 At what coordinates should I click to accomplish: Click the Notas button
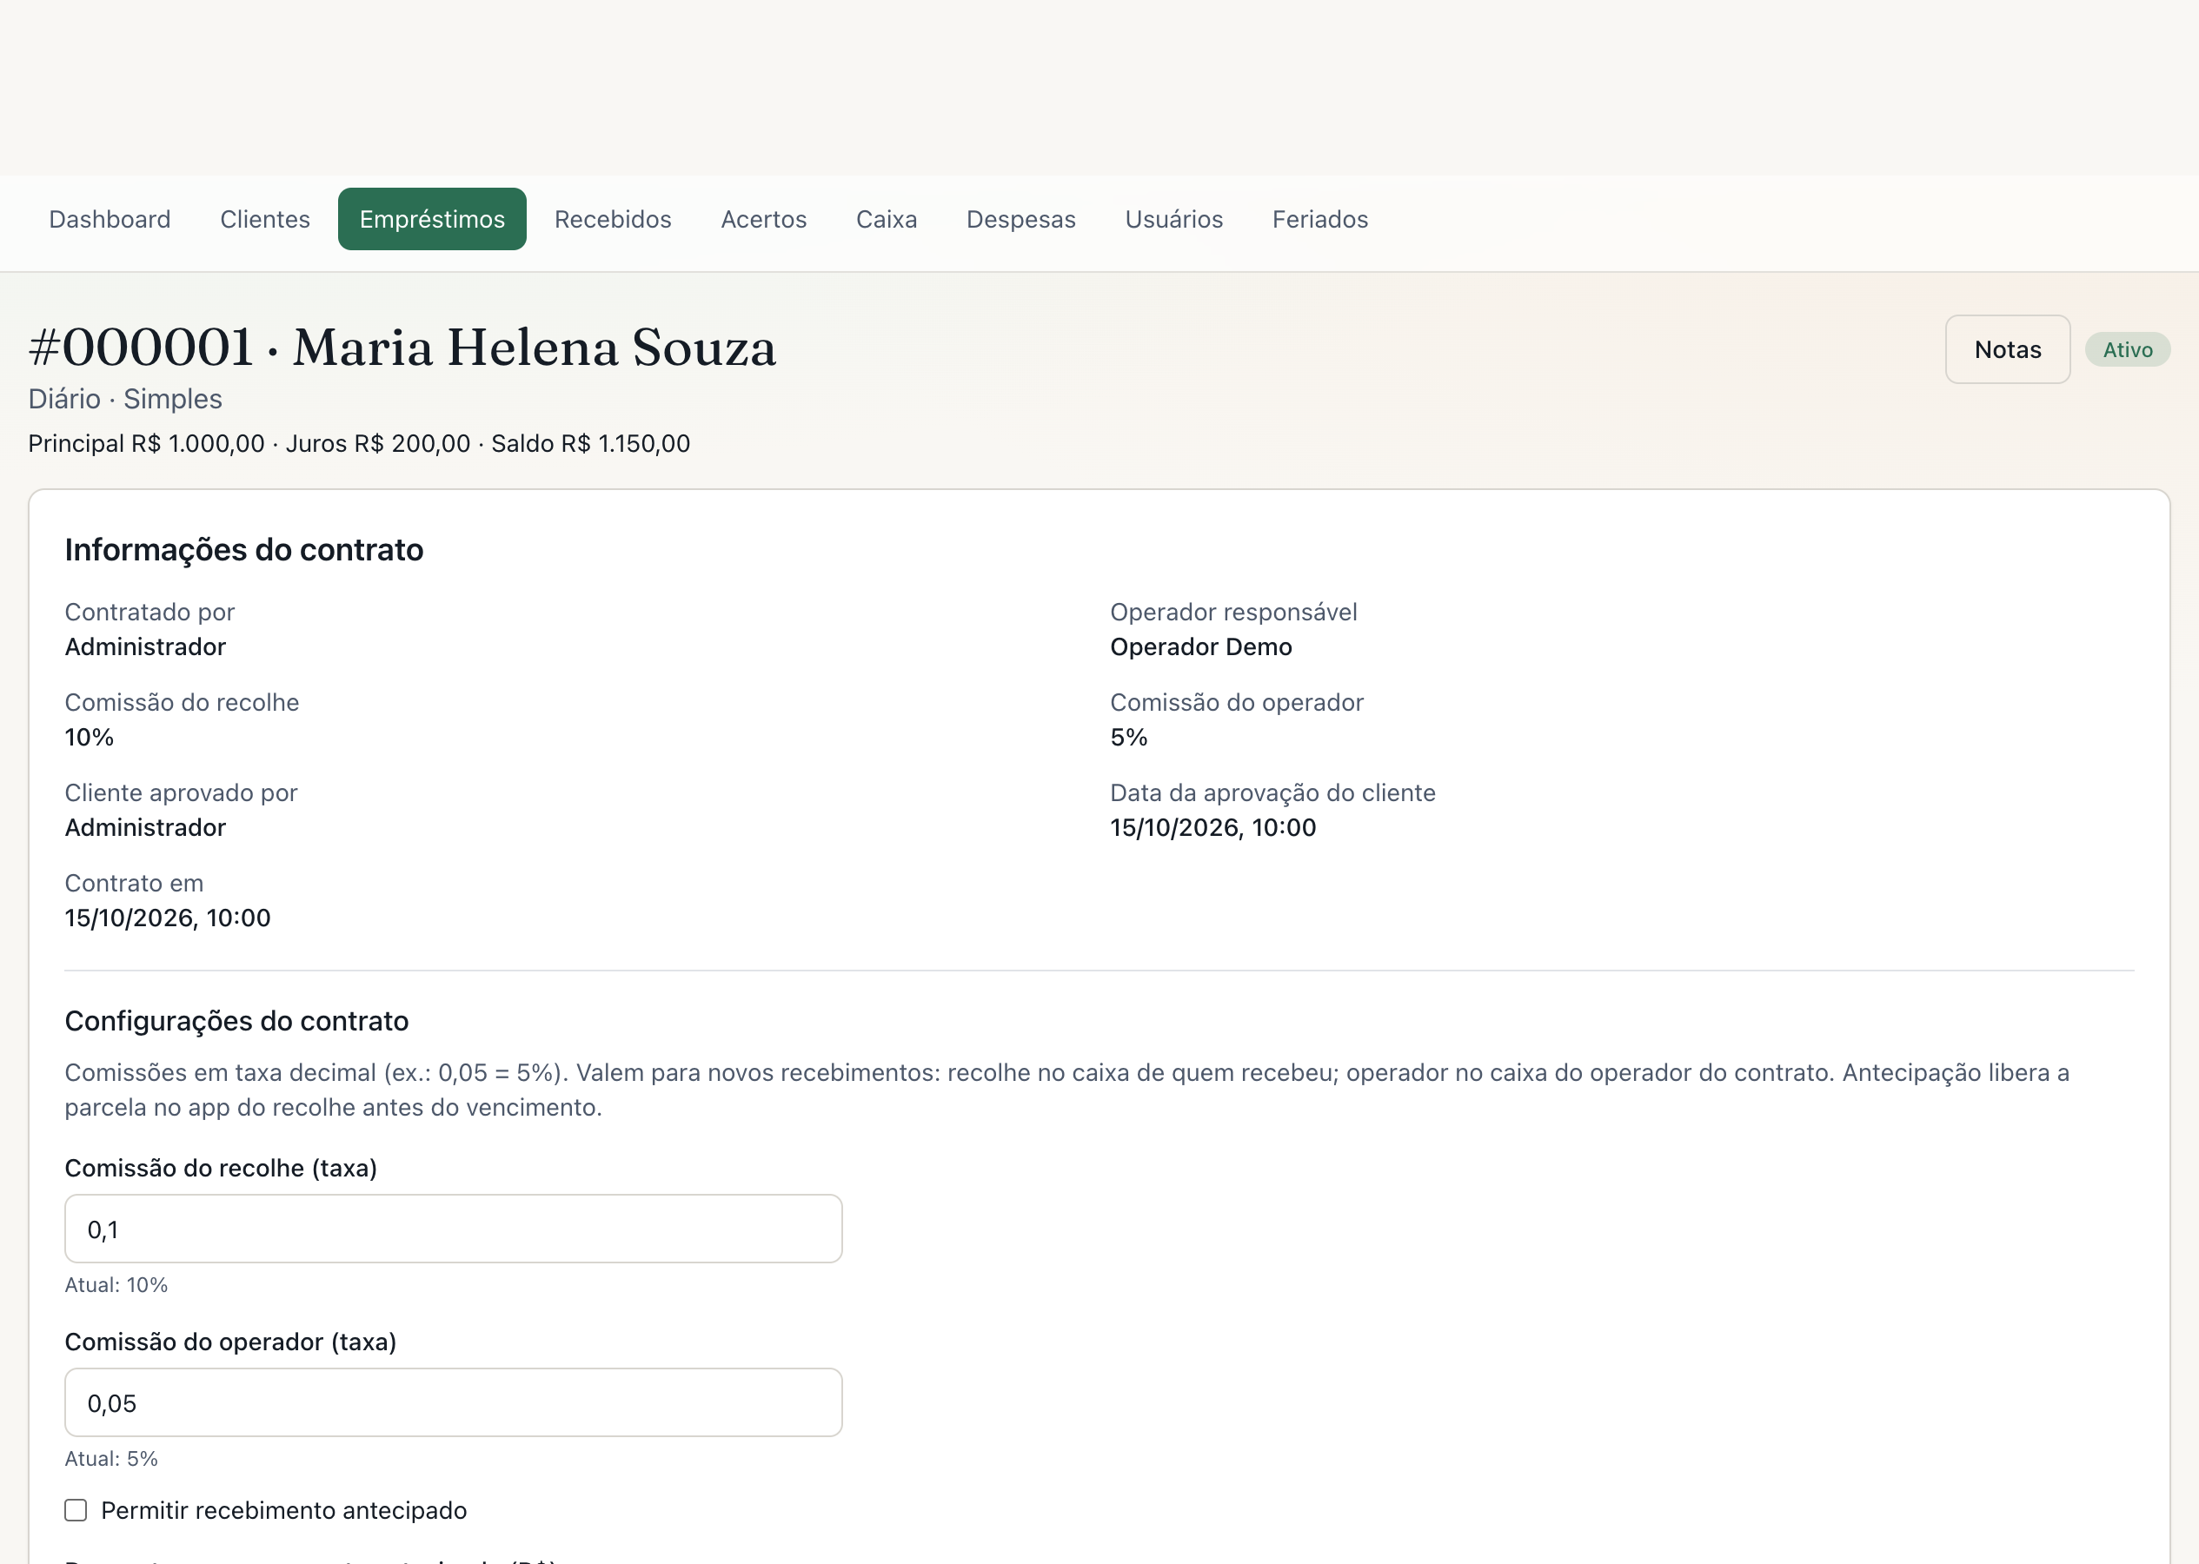click(x=2007, y=349)
